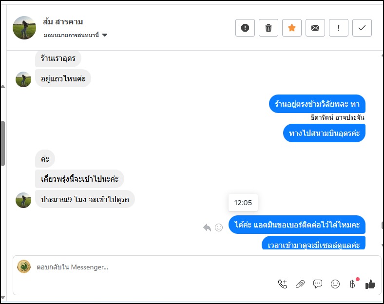Click ส้ม สารคาม header profile picture

pos(24,28)
